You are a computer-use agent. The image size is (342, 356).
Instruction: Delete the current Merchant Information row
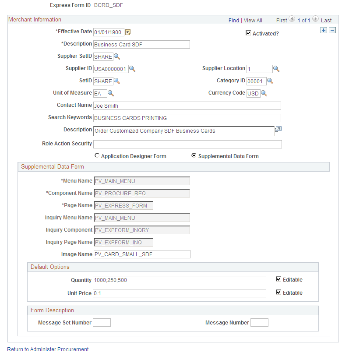(x=332, y=30)
